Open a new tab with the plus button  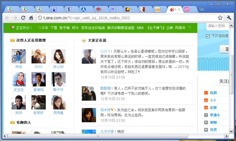tap(202, 10)
